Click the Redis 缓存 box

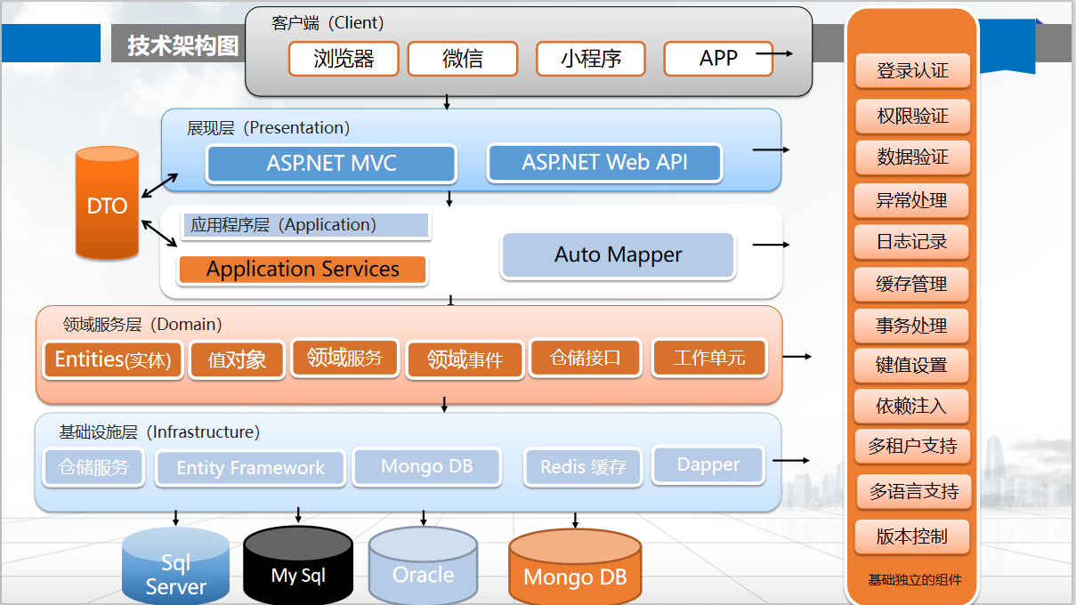583,467
